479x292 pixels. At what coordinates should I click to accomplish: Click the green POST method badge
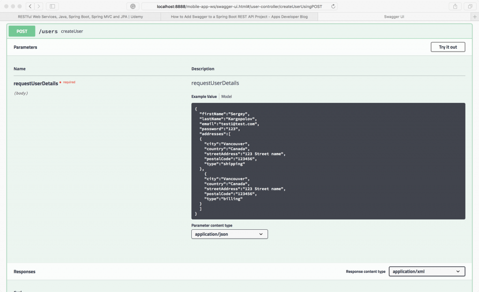tap(22, 31)
